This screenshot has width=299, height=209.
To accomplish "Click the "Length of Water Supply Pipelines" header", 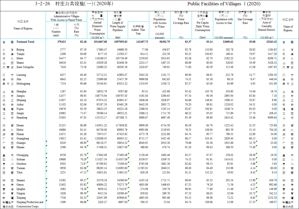I will point(118,27).
